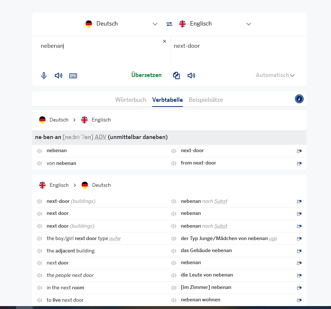Open the on-screen keyboard icon
This screenshot has width=331, height=309.
coord(73,76)
